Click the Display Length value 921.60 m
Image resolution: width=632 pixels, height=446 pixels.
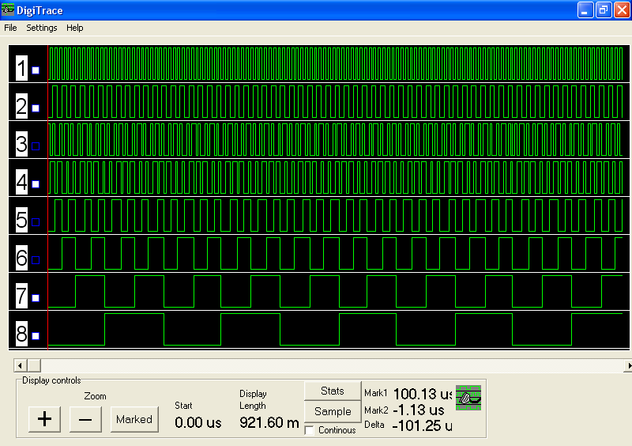pyautogui.click(x=269, y=422)
